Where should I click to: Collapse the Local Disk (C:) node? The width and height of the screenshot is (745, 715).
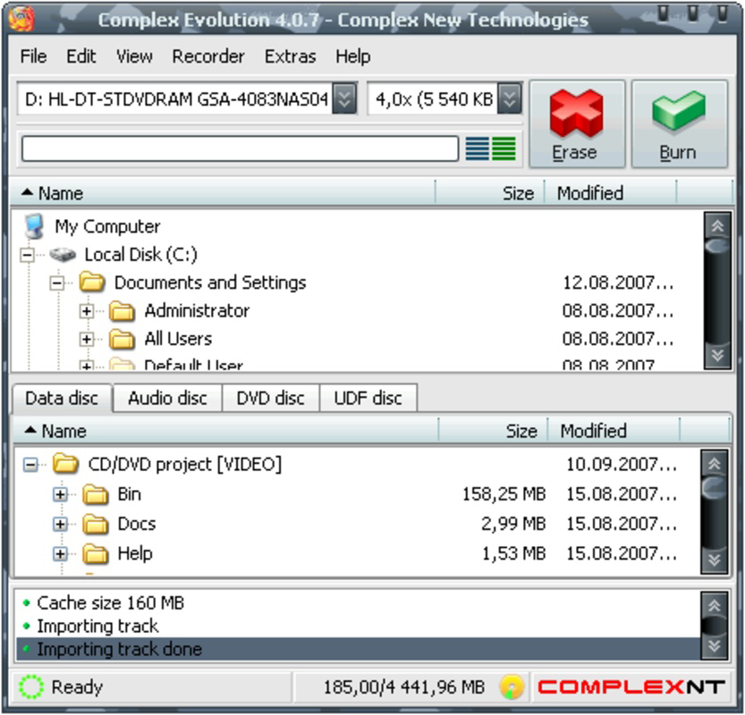(28, 255)
